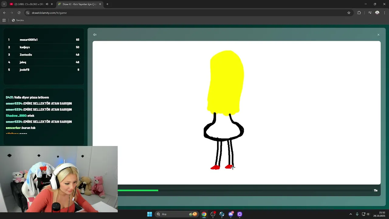Select player kadjeyx in leaderboard

pos(25,47)
